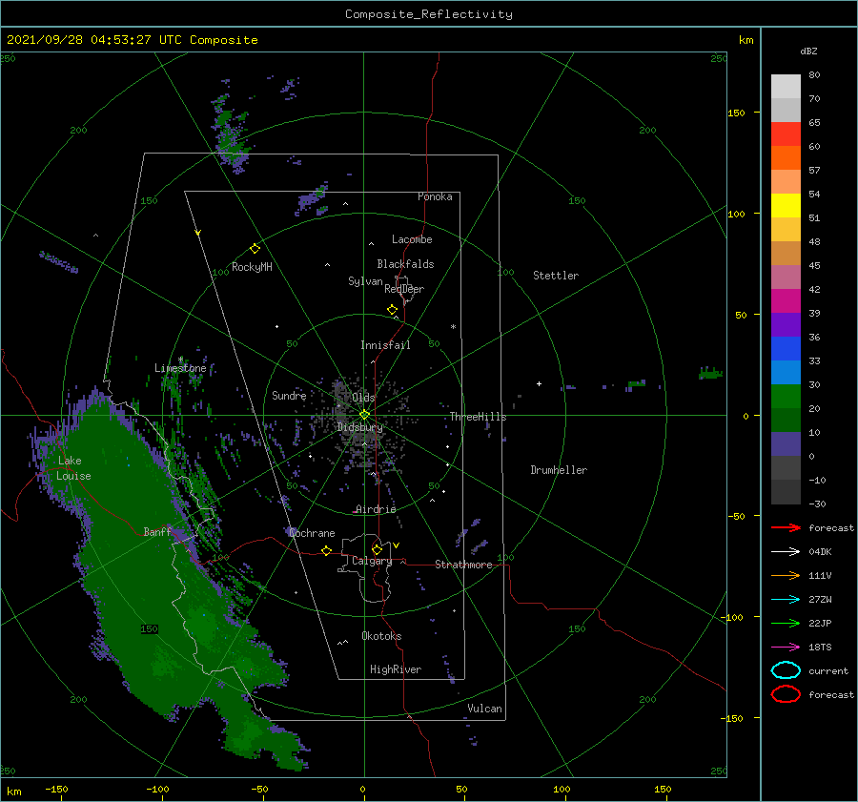Click the Blackfalds label
858x802 pixels.
(405, 264)
